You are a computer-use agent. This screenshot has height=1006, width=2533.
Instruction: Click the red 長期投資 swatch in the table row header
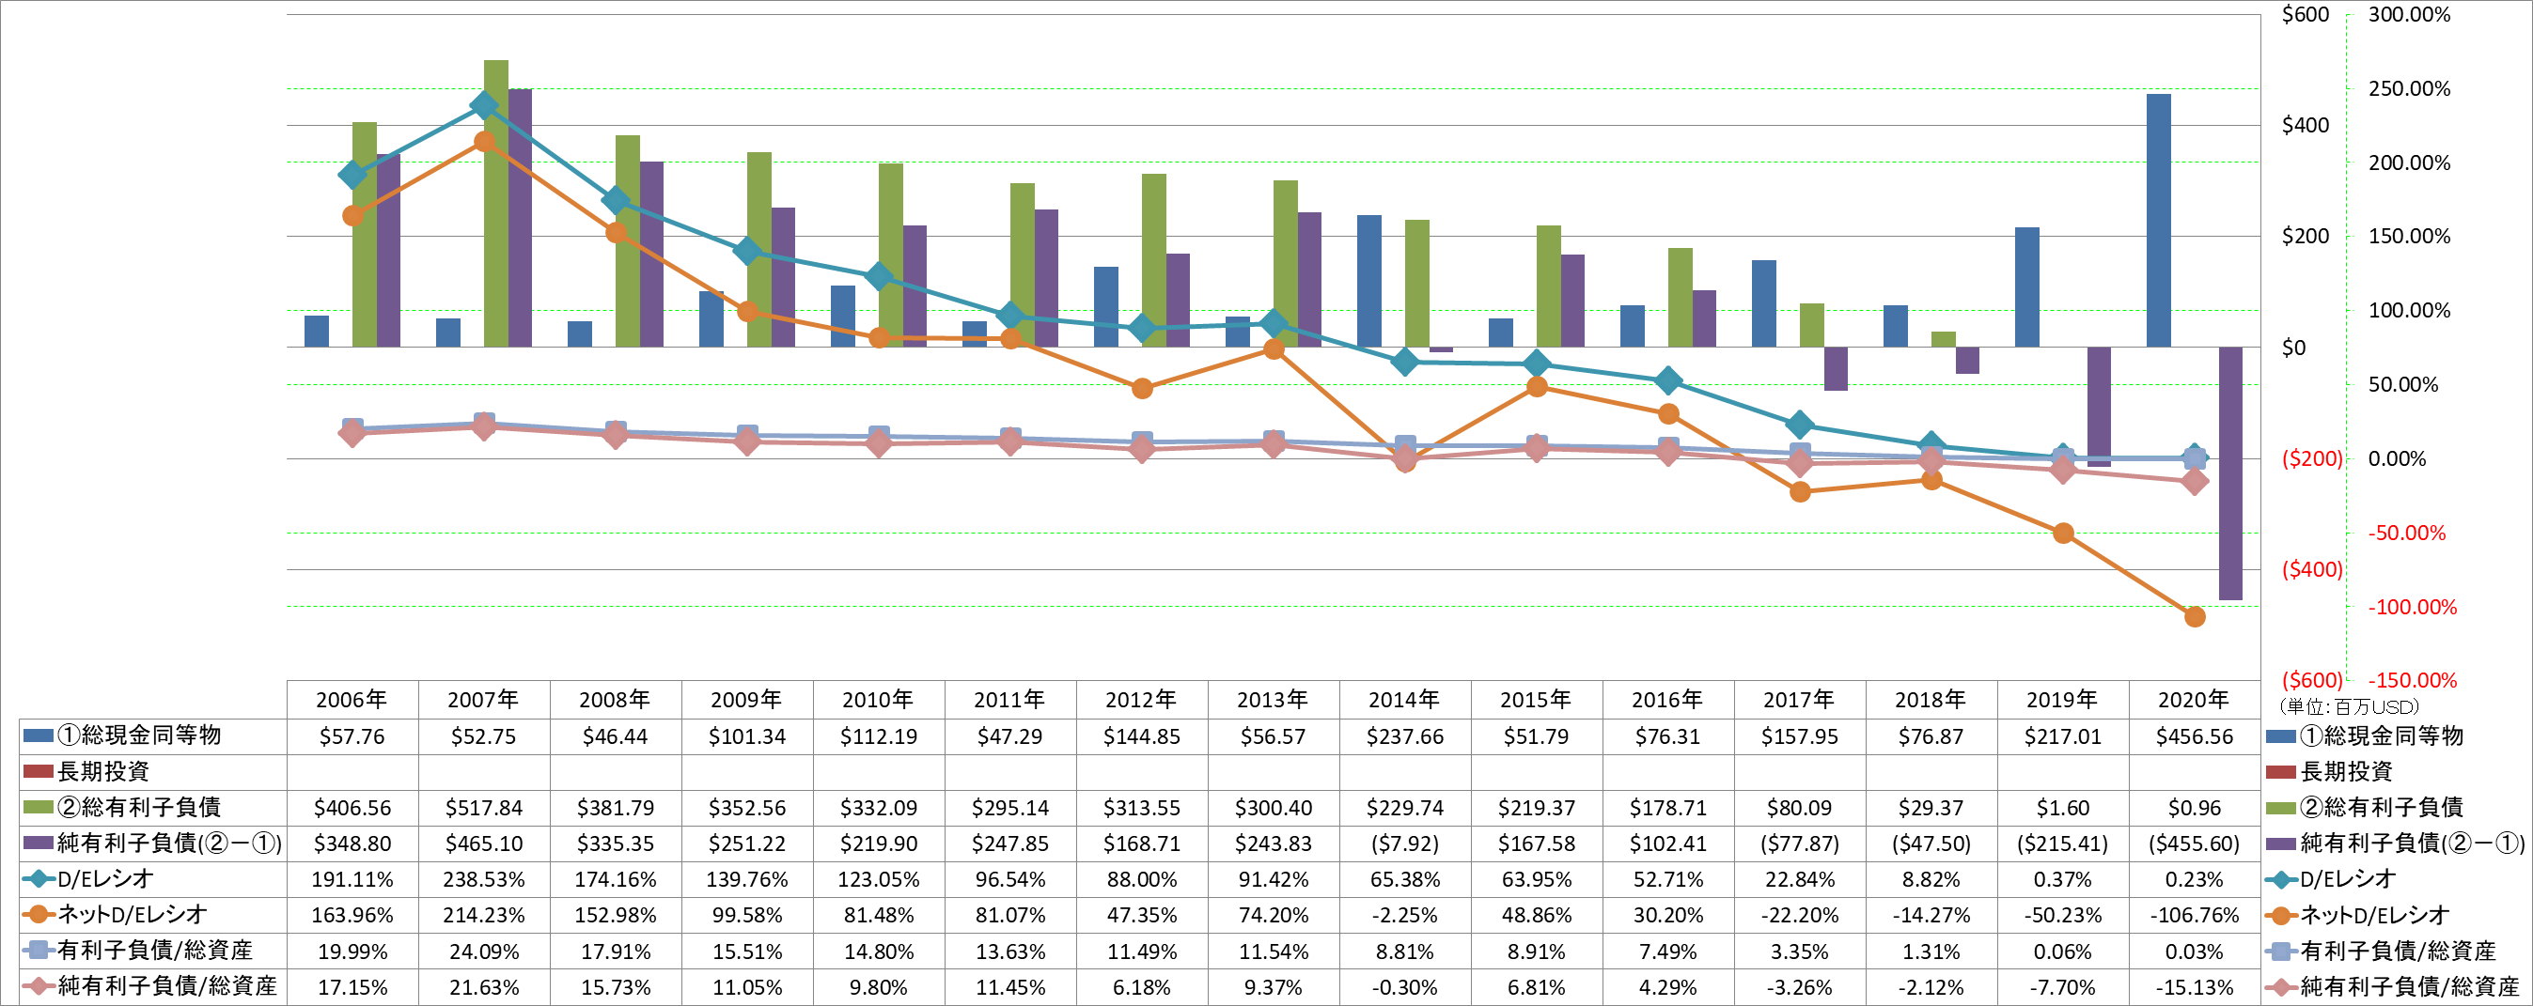point(38,771)
